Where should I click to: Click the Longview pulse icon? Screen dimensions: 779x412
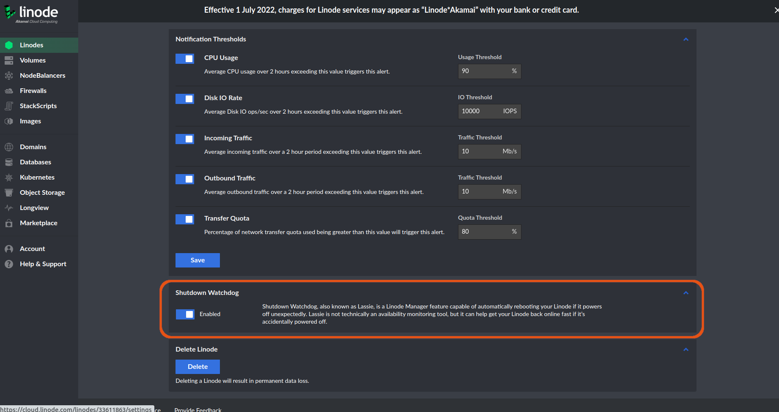(9, 208)
